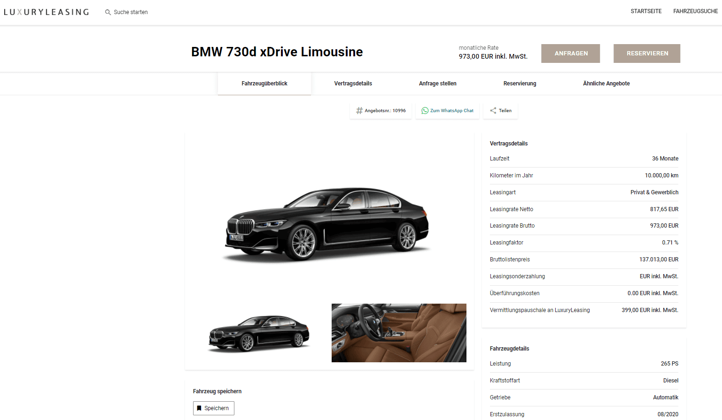Image resolution: width=722 pixels, height=420 pixels.
Task: Click the Erstzulassung value 08/2020
Action: coord(668,414)
